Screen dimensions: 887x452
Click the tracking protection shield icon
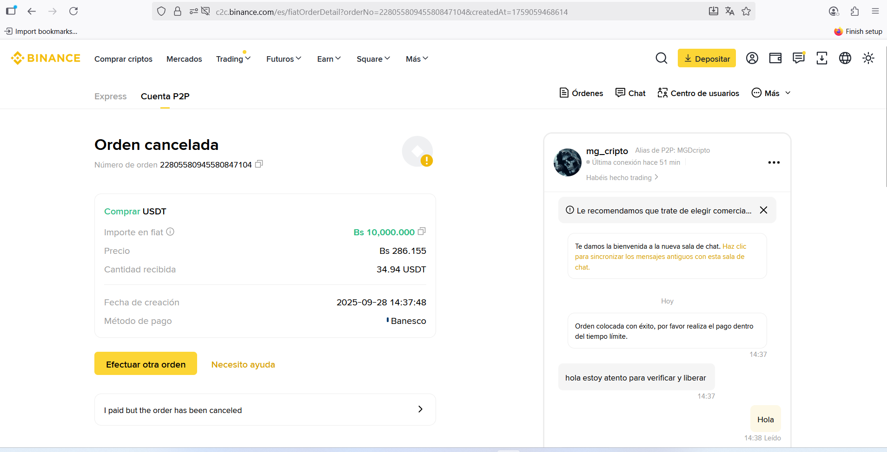161,11
